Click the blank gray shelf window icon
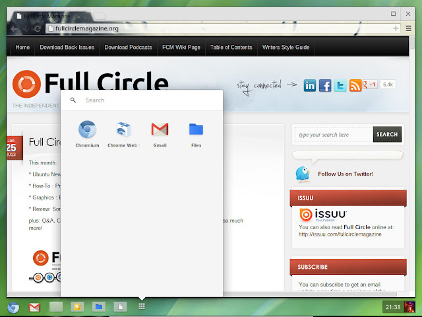Viewport: 422px width, 317px height. (56, 306)
